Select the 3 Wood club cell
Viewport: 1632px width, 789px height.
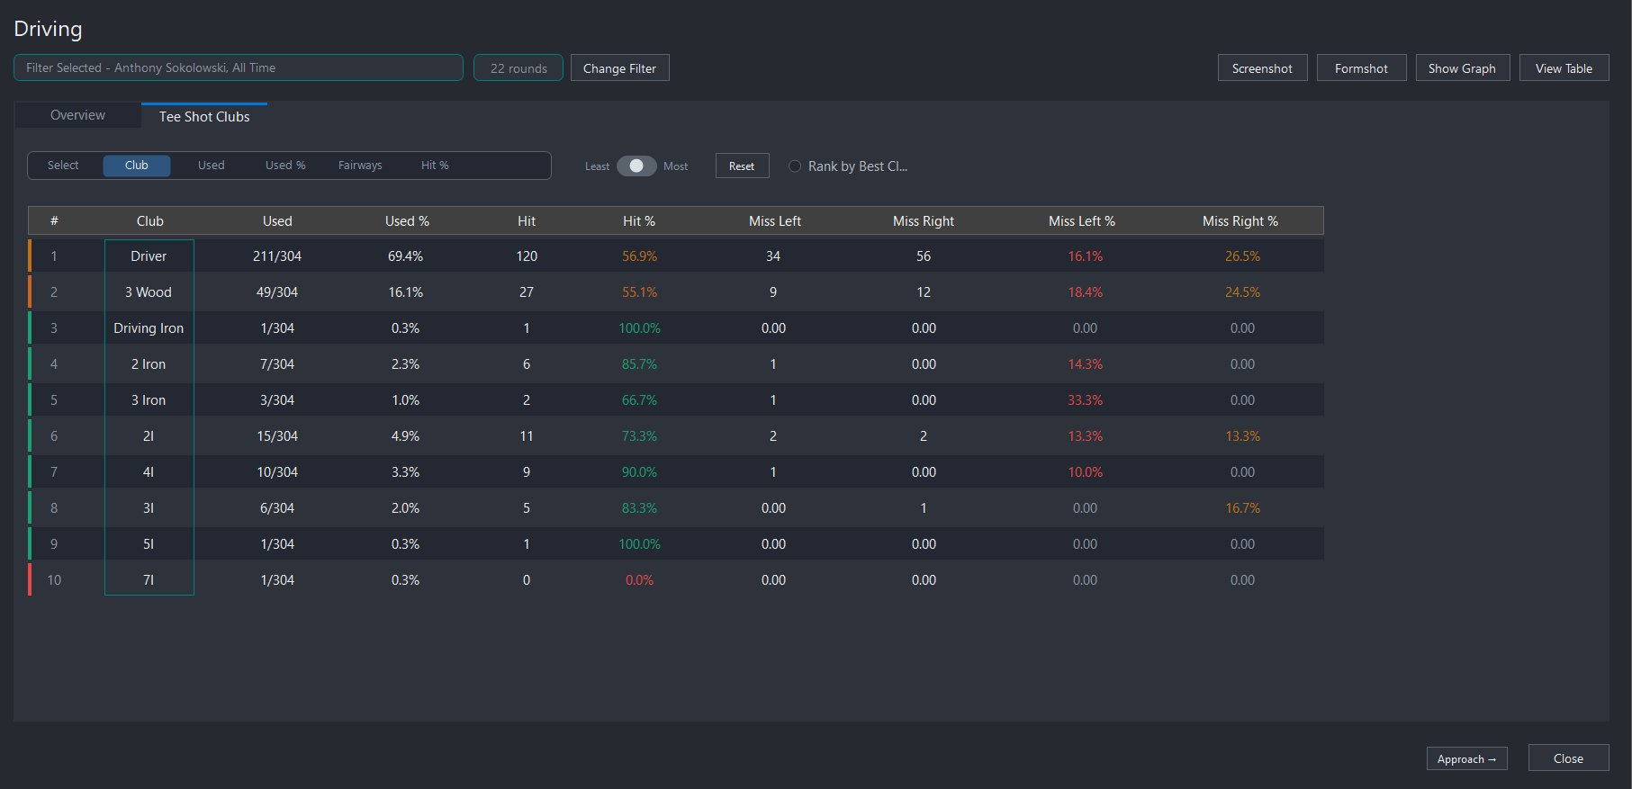tap(149, 292)
